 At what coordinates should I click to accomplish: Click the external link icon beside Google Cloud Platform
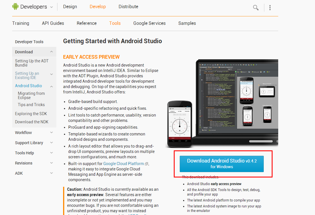[146, 163]
